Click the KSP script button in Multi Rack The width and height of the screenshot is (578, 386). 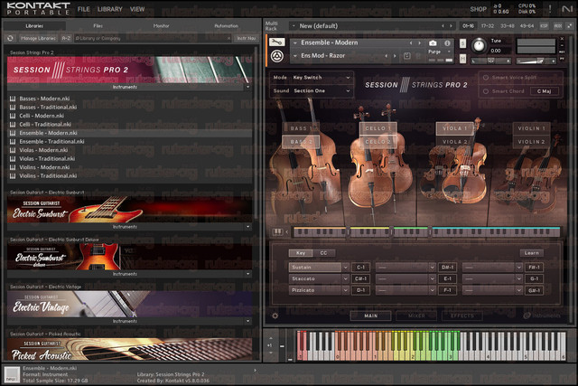tap(544, 26)
